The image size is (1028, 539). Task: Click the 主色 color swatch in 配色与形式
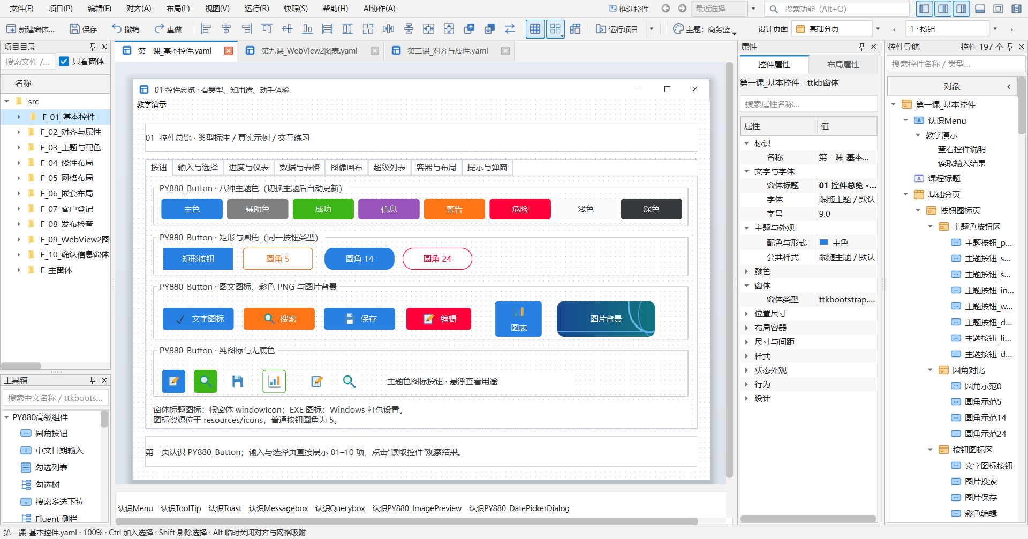pos(824,242)
